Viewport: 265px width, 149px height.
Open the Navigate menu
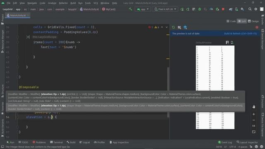pyautogui.click(x=32, y=3)
